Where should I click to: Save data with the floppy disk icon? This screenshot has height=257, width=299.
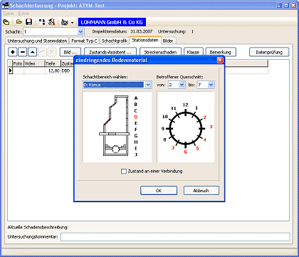(28, 22)
